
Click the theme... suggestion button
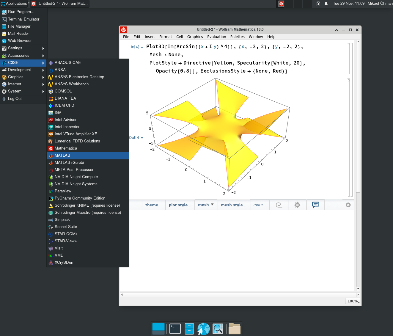coord(153,205)
